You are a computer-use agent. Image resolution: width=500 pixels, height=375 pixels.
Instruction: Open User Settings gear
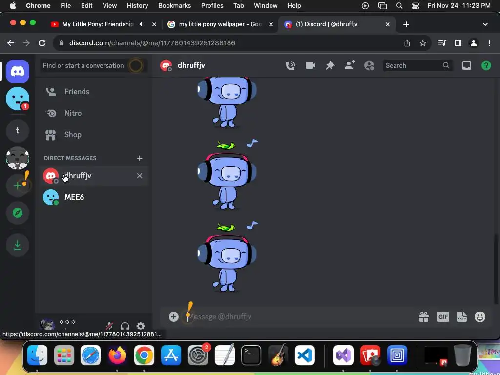(x=141, y=326)
